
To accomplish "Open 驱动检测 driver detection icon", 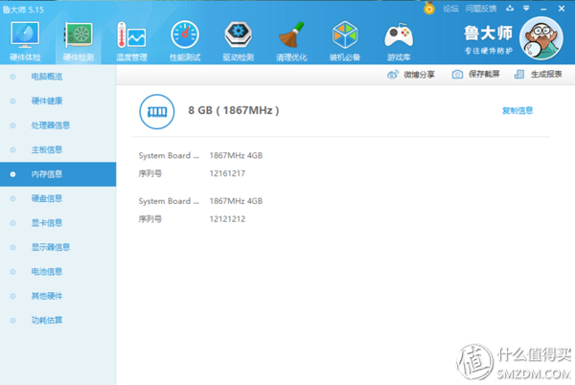I will [238, 35].
